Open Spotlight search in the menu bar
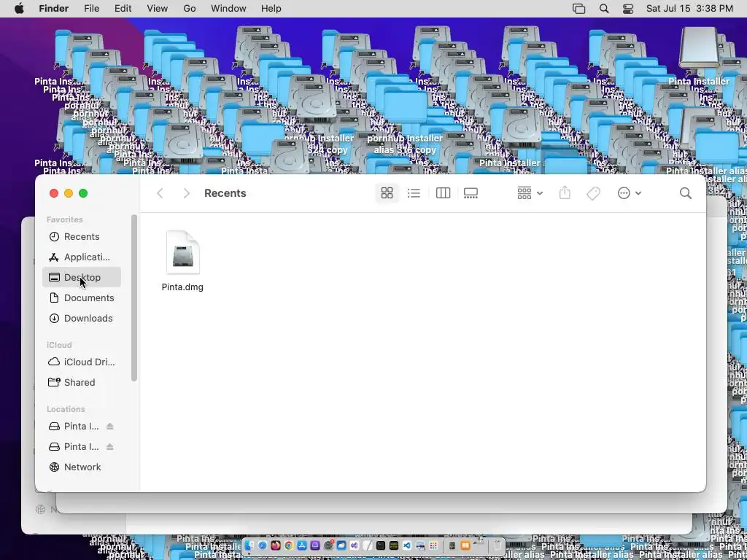 pos(604,9)
